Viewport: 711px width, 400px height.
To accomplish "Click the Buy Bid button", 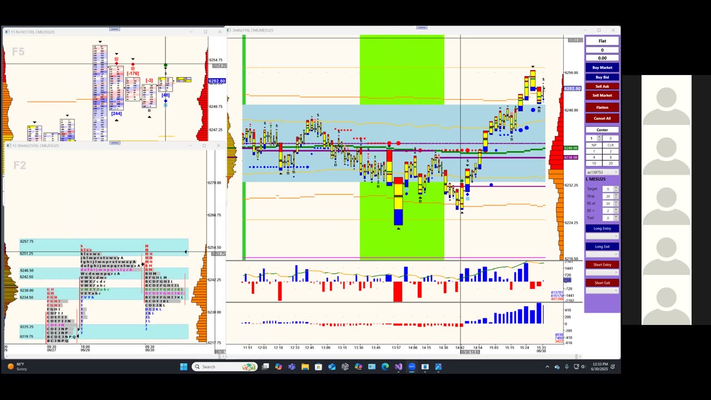I will tap(602, 77).
